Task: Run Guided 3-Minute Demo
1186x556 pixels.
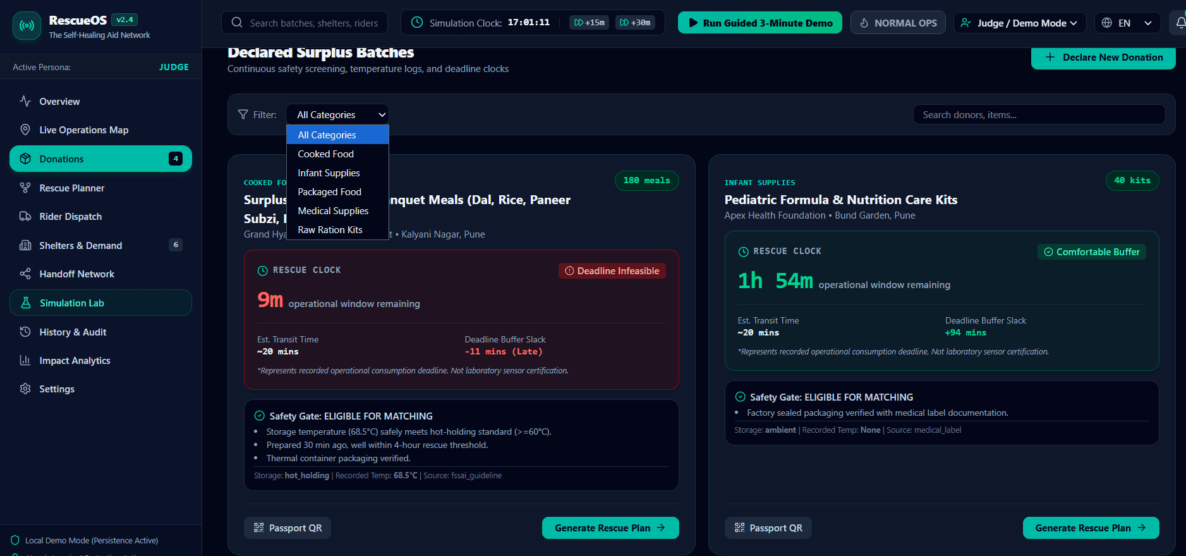Action: coord(760,23)
